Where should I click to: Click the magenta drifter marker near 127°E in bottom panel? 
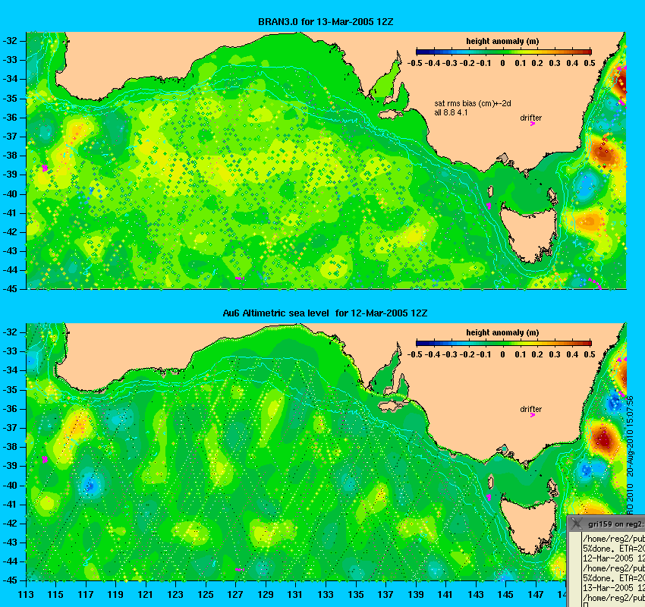point(239,570)
